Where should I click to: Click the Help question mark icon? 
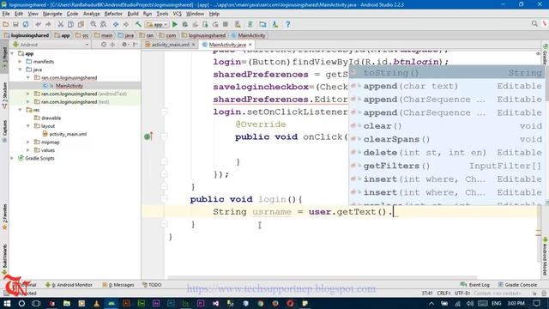click(x=288, y=24)
